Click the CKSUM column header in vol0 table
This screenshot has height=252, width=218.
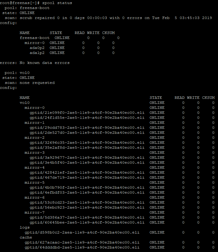208,98
